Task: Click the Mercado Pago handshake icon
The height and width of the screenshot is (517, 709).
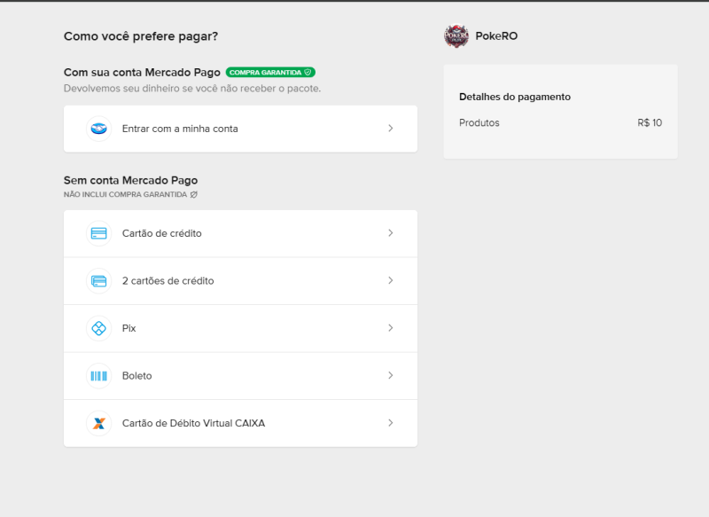Action: point(98,129)
